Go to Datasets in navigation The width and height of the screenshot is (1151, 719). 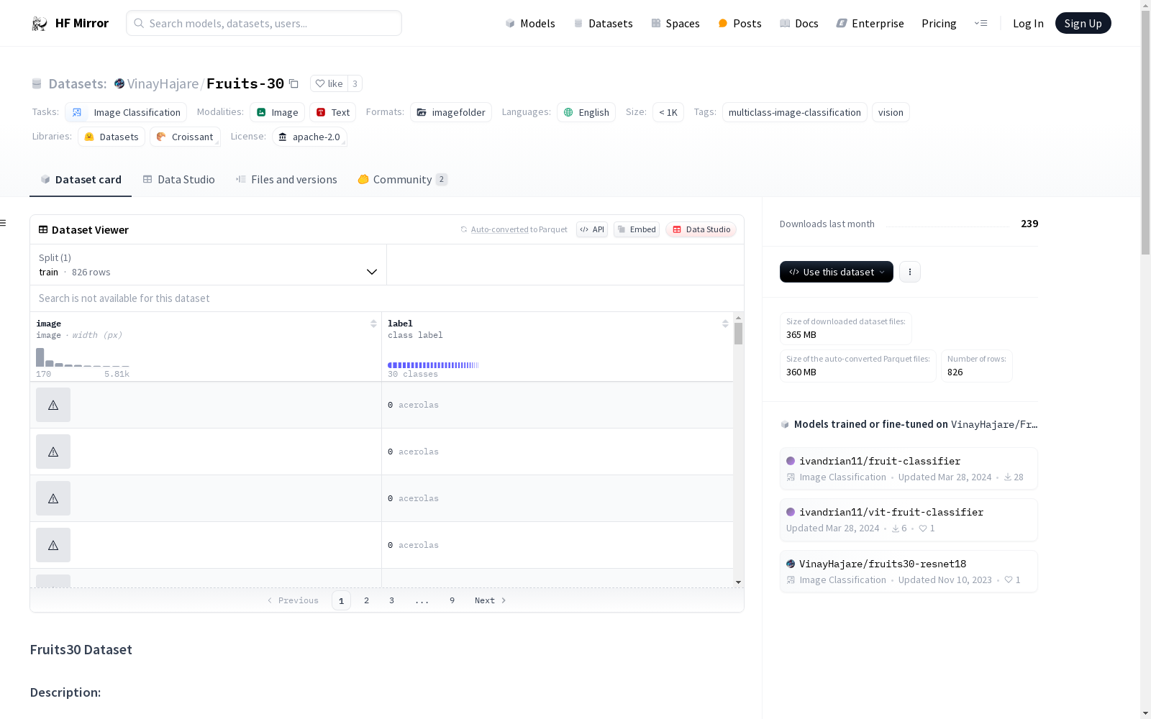603,24
